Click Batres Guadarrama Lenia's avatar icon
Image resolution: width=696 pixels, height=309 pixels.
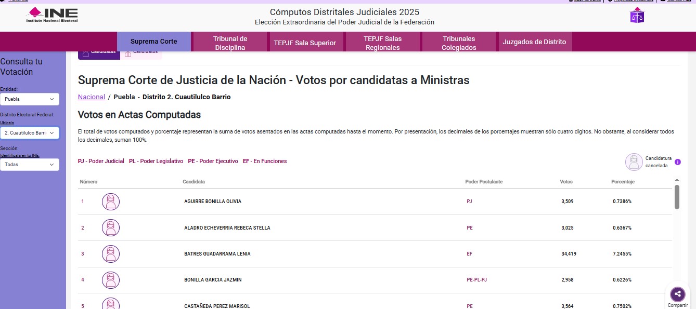pos(111,254)
